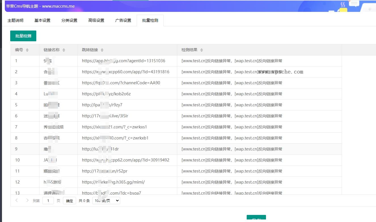Select link ending in _c=zwrkxb1
Screen dimensions: 376x222
click(x=115, y=138)
